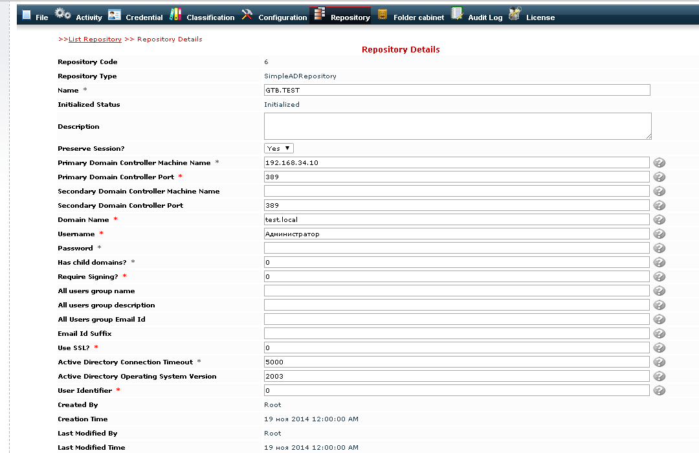Open help icon for Use SSL
This screenshot has height=453, width=699.
click(x=660, y=348)
